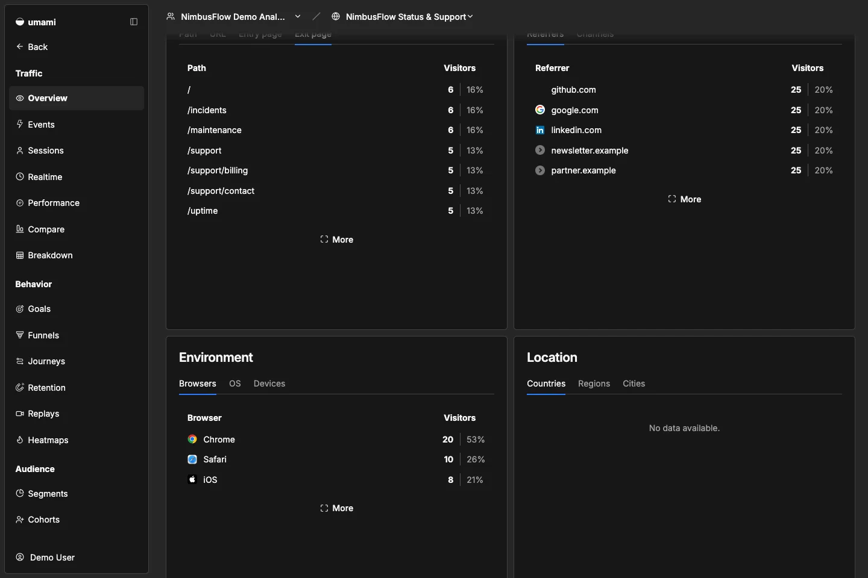Click the Segments pie icon
The image size is (868, 578).
coord(20,493)
